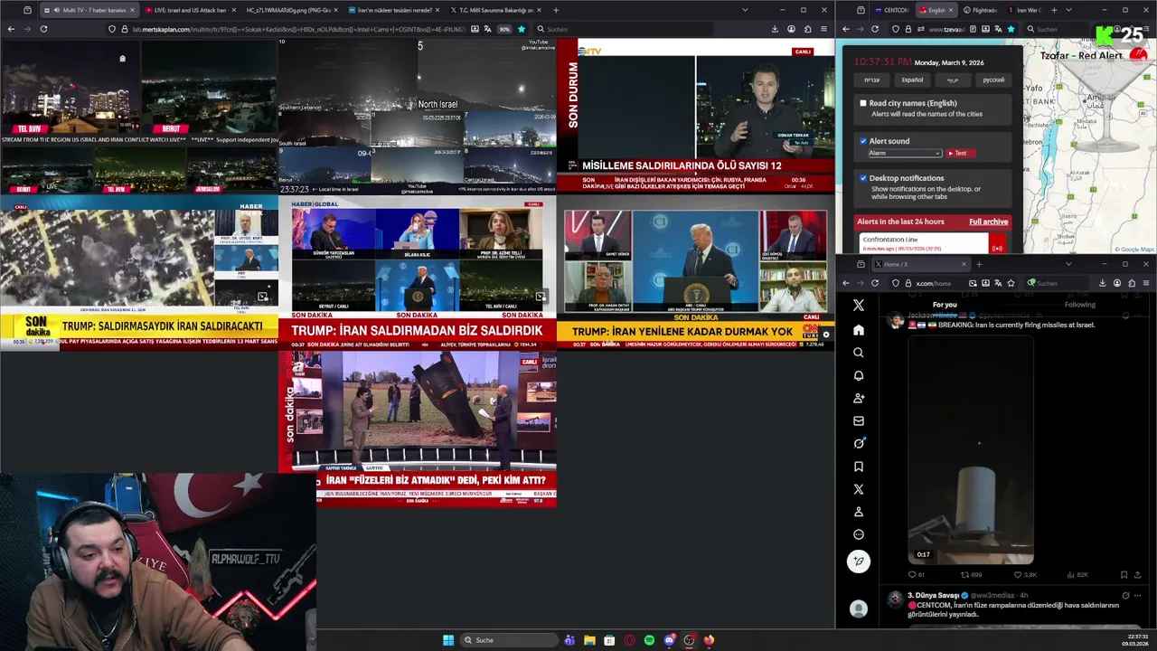Image resolution: width=1157 pixels, height=651 pixels.
Task: Toggle Alert sound checkbox
Action: coord(863,141)
